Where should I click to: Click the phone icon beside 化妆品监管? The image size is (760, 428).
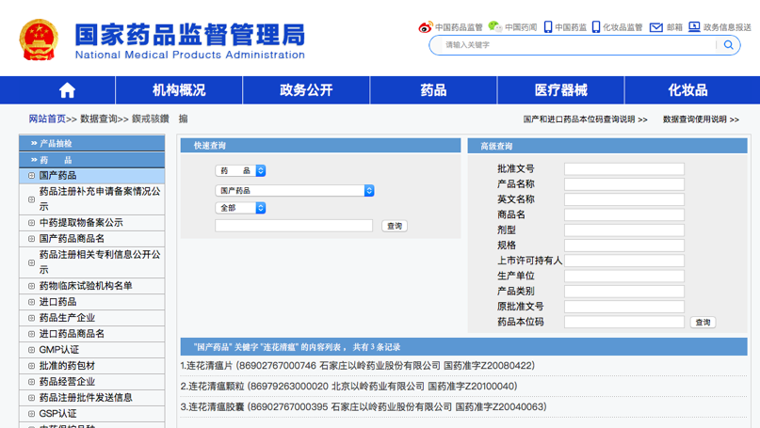(x=596, y=27)
